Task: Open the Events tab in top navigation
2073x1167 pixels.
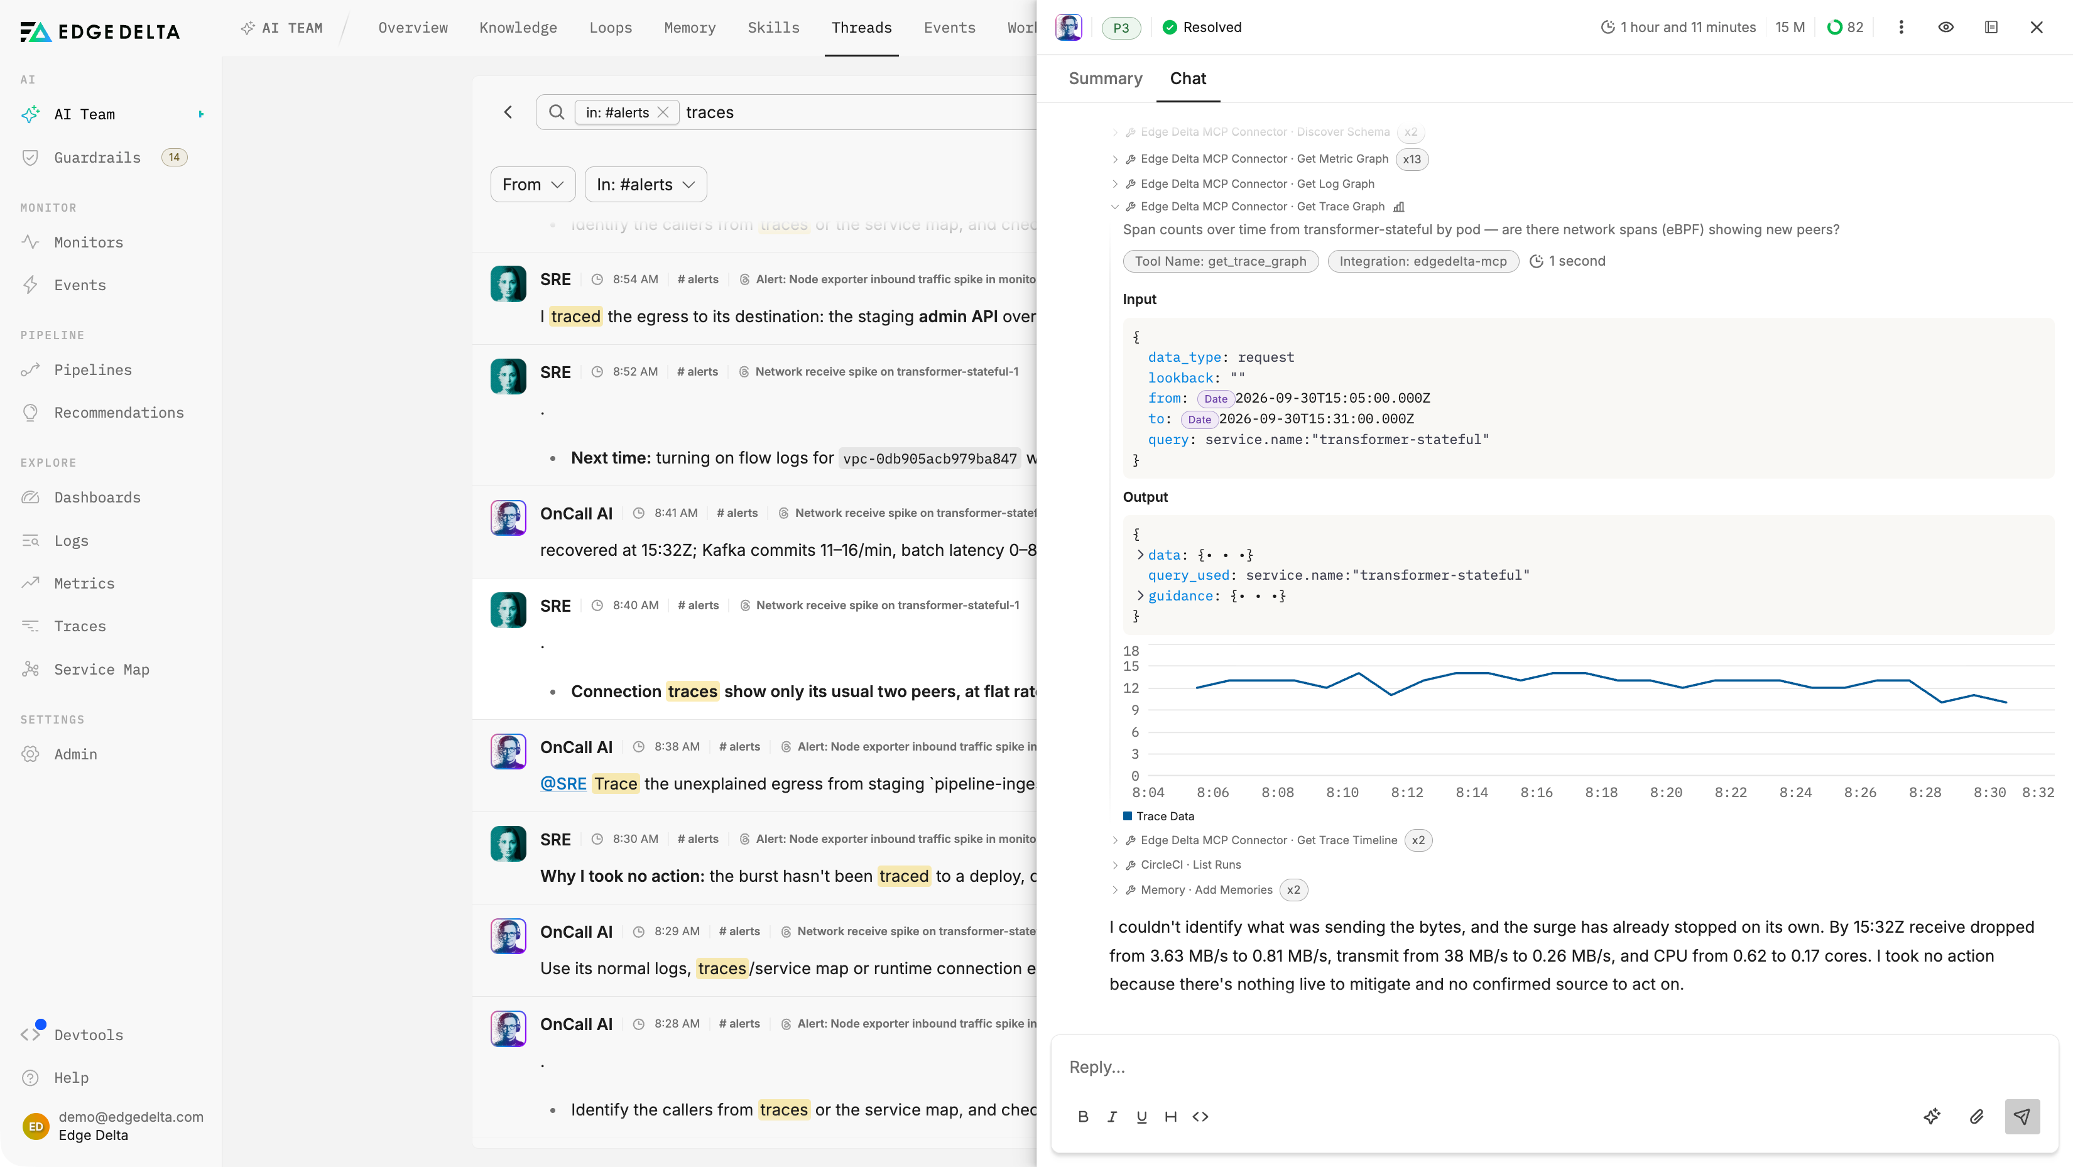Action: tap(950, 28)
